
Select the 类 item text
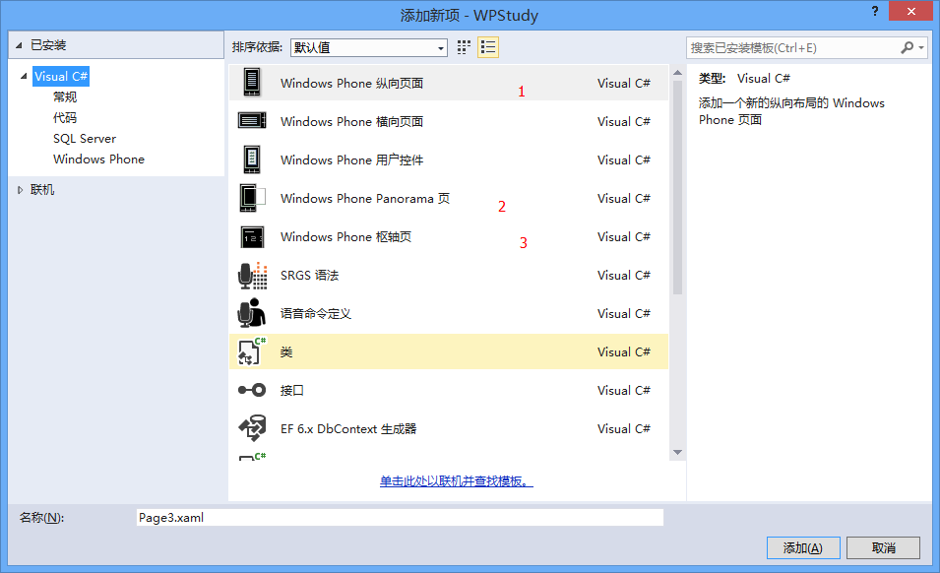(x=286, y=351)
